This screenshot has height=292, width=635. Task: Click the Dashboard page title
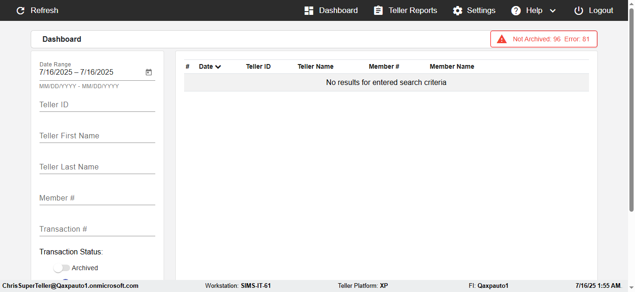coord(62,39)
